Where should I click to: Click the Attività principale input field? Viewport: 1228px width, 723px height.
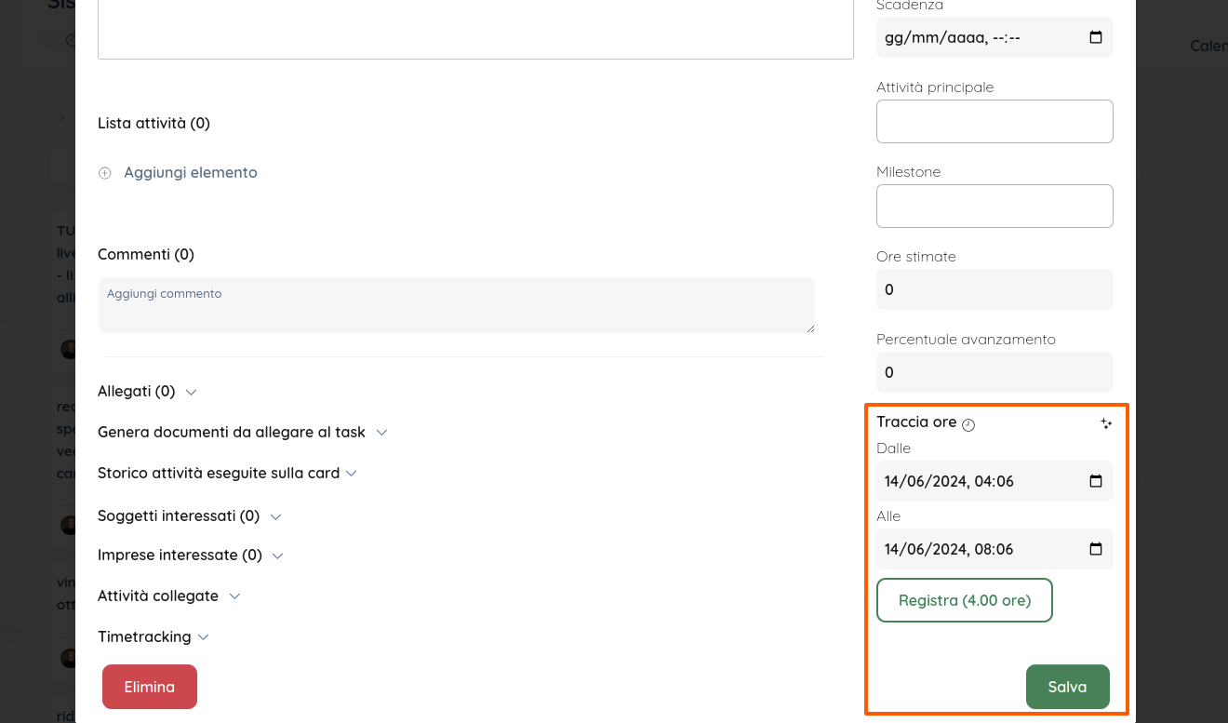(x=994, y=122)
